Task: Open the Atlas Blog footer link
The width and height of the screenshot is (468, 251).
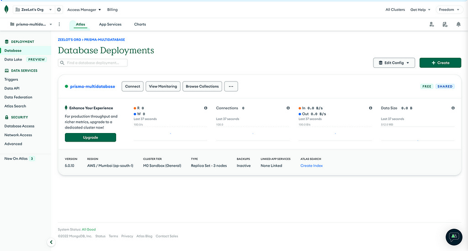Action: (x=144, y=236)
